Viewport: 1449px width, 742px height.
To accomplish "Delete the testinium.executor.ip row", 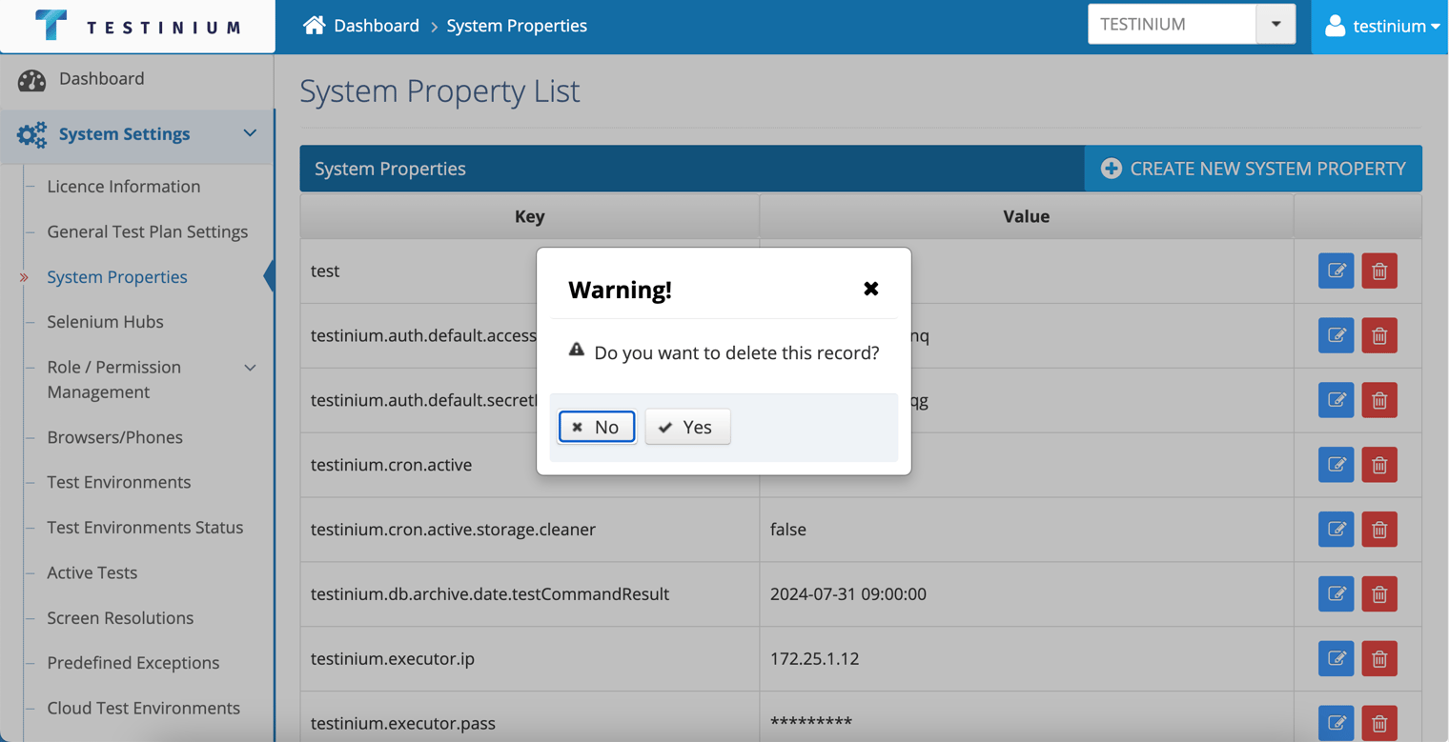I will (x=1379, y=658).
